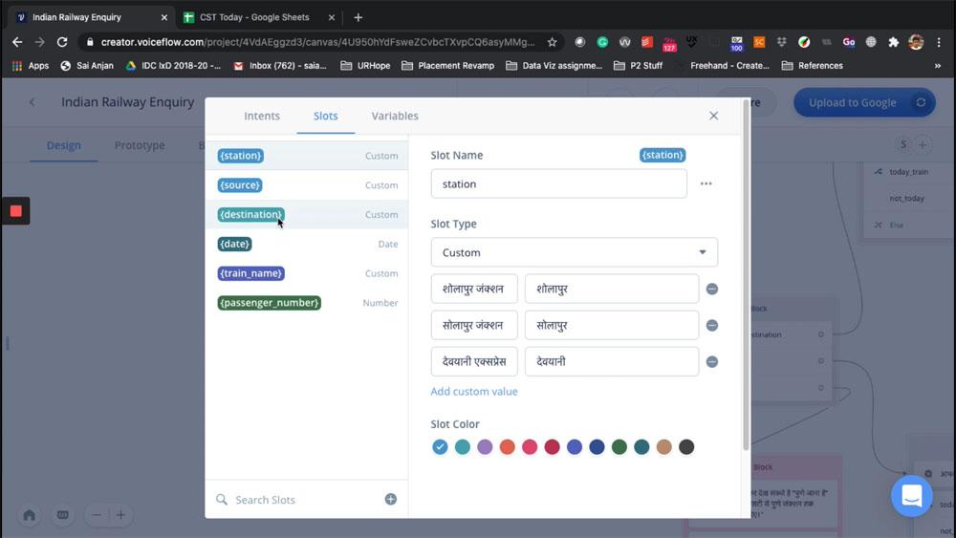Screen dimensions: 956x538
Task: Select the {station} slot in list
Action: tap(307, 156)
